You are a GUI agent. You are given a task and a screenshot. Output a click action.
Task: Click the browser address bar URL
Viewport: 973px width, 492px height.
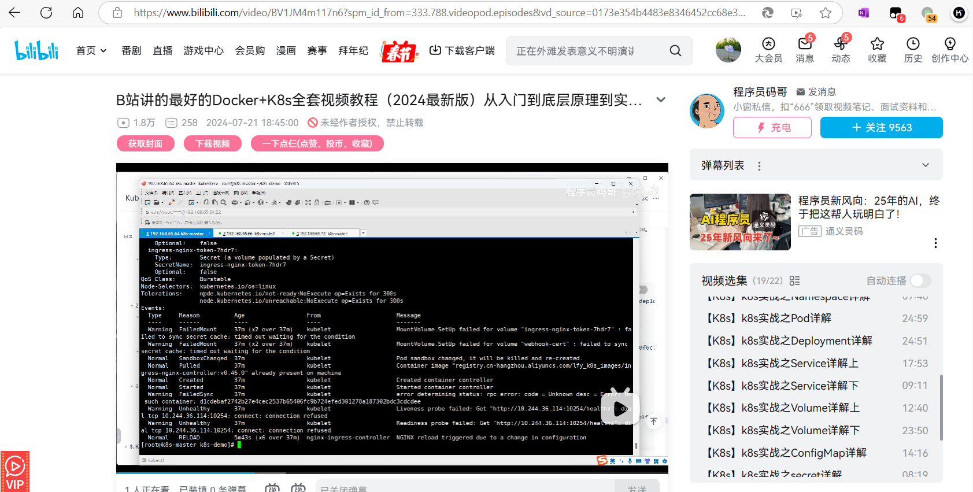pyautogui.click(x=439, y=12)
